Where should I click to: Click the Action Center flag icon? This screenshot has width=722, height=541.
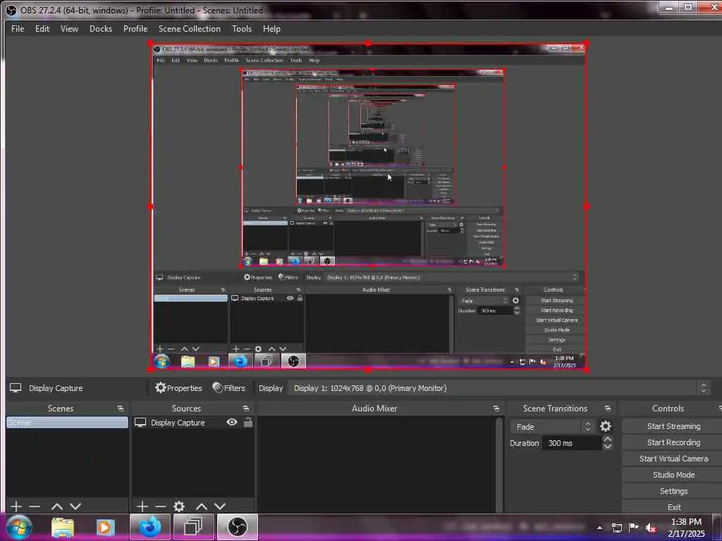click(634, 528)
